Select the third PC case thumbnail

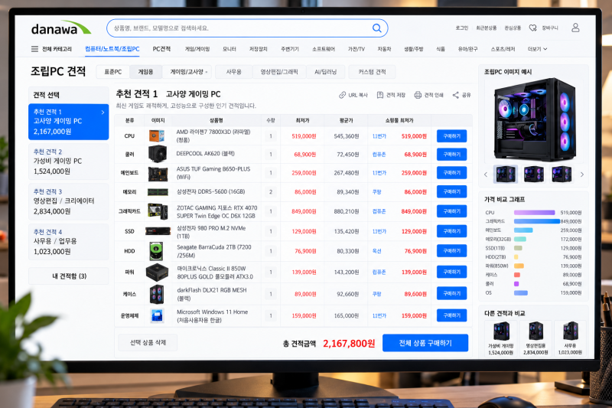tap(562, 174)
